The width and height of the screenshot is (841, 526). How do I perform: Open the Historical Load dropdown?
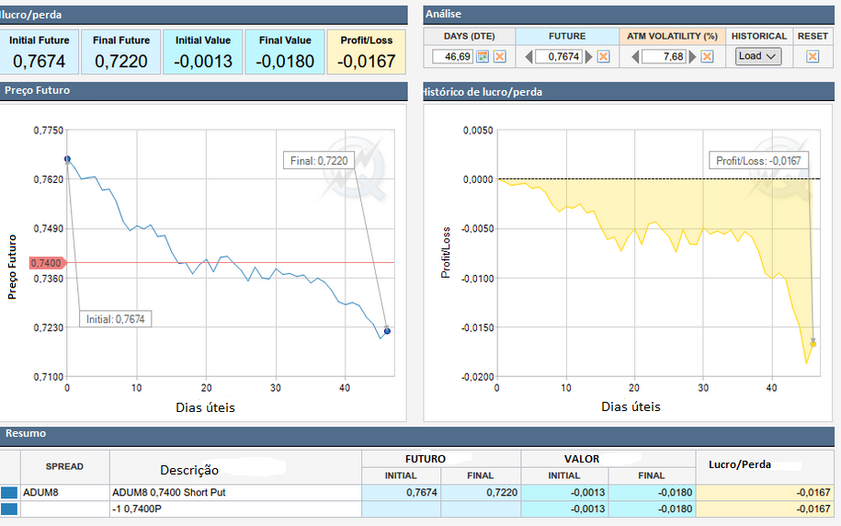(x=758, y=56)
